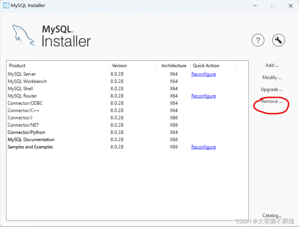Click the Upgrade... button
Image resolution: width=299 pixels, height=227 pixels.
point(272,89)
